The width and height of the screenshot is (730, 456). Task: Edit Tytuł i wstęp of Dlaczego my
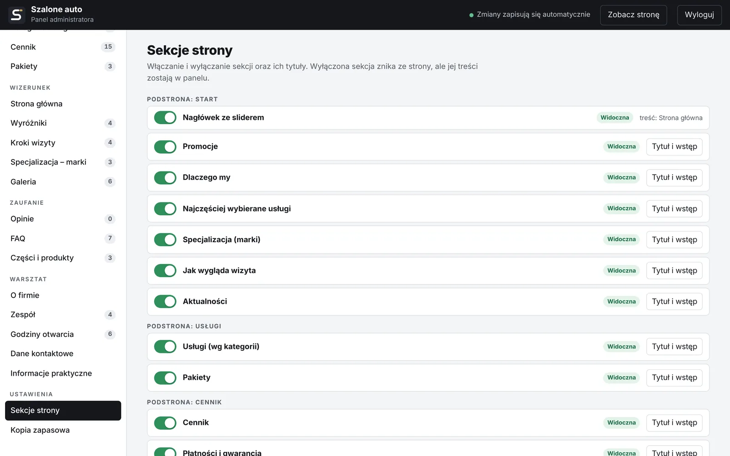[674, 178]
